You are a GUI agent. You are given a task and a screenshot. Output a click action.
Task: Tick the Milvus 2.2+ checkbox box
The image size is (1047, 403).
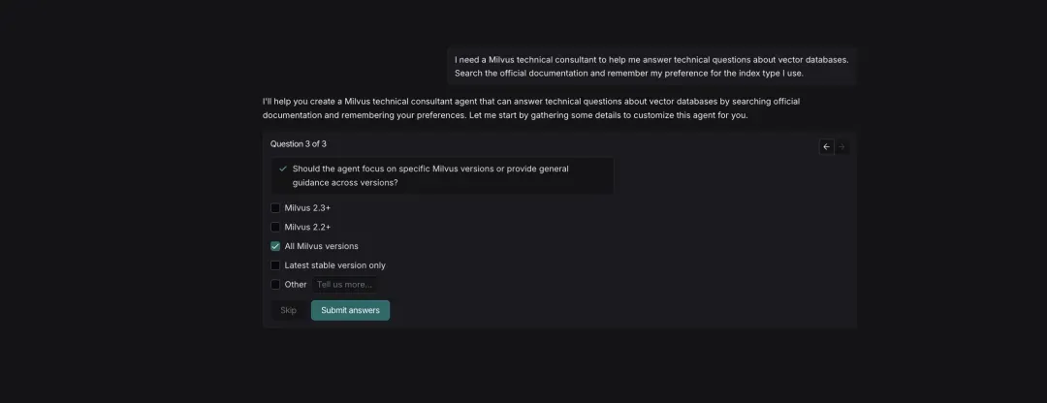pos(275,227)
